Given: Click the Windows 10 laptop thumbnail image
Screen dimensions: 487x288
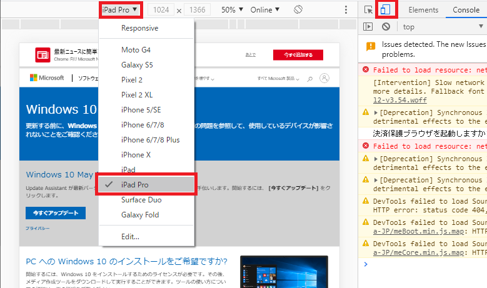Looking at the screenshot, I should click(284, 272).
